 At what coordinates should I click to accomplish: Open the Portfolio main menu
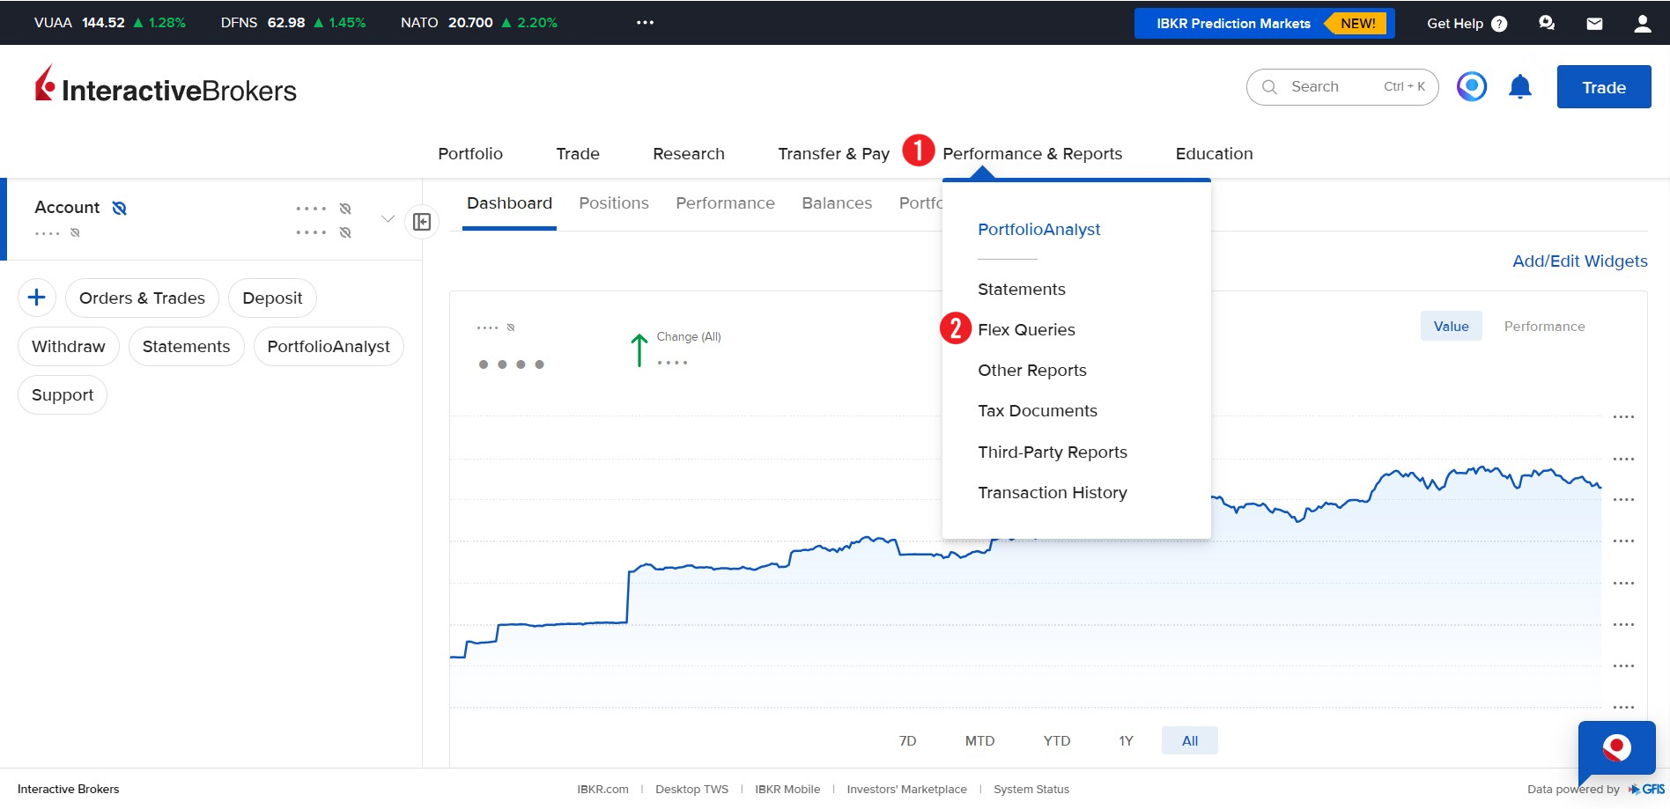470,154
